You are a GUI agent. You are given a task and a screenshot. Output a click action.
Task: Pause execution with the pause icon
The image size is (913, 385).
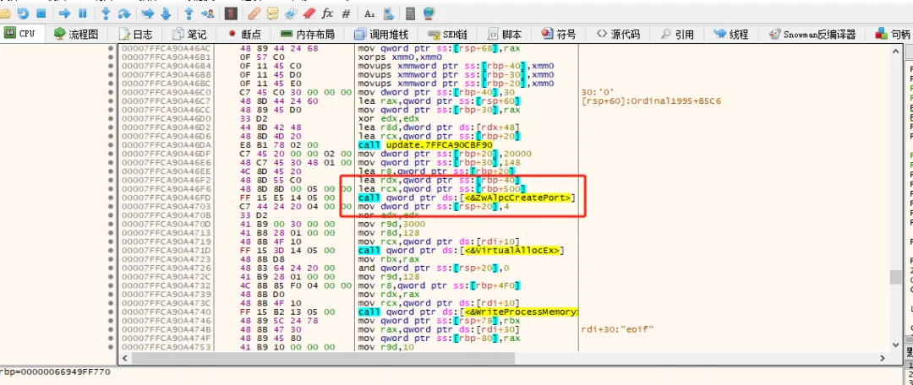click(83, 14)
